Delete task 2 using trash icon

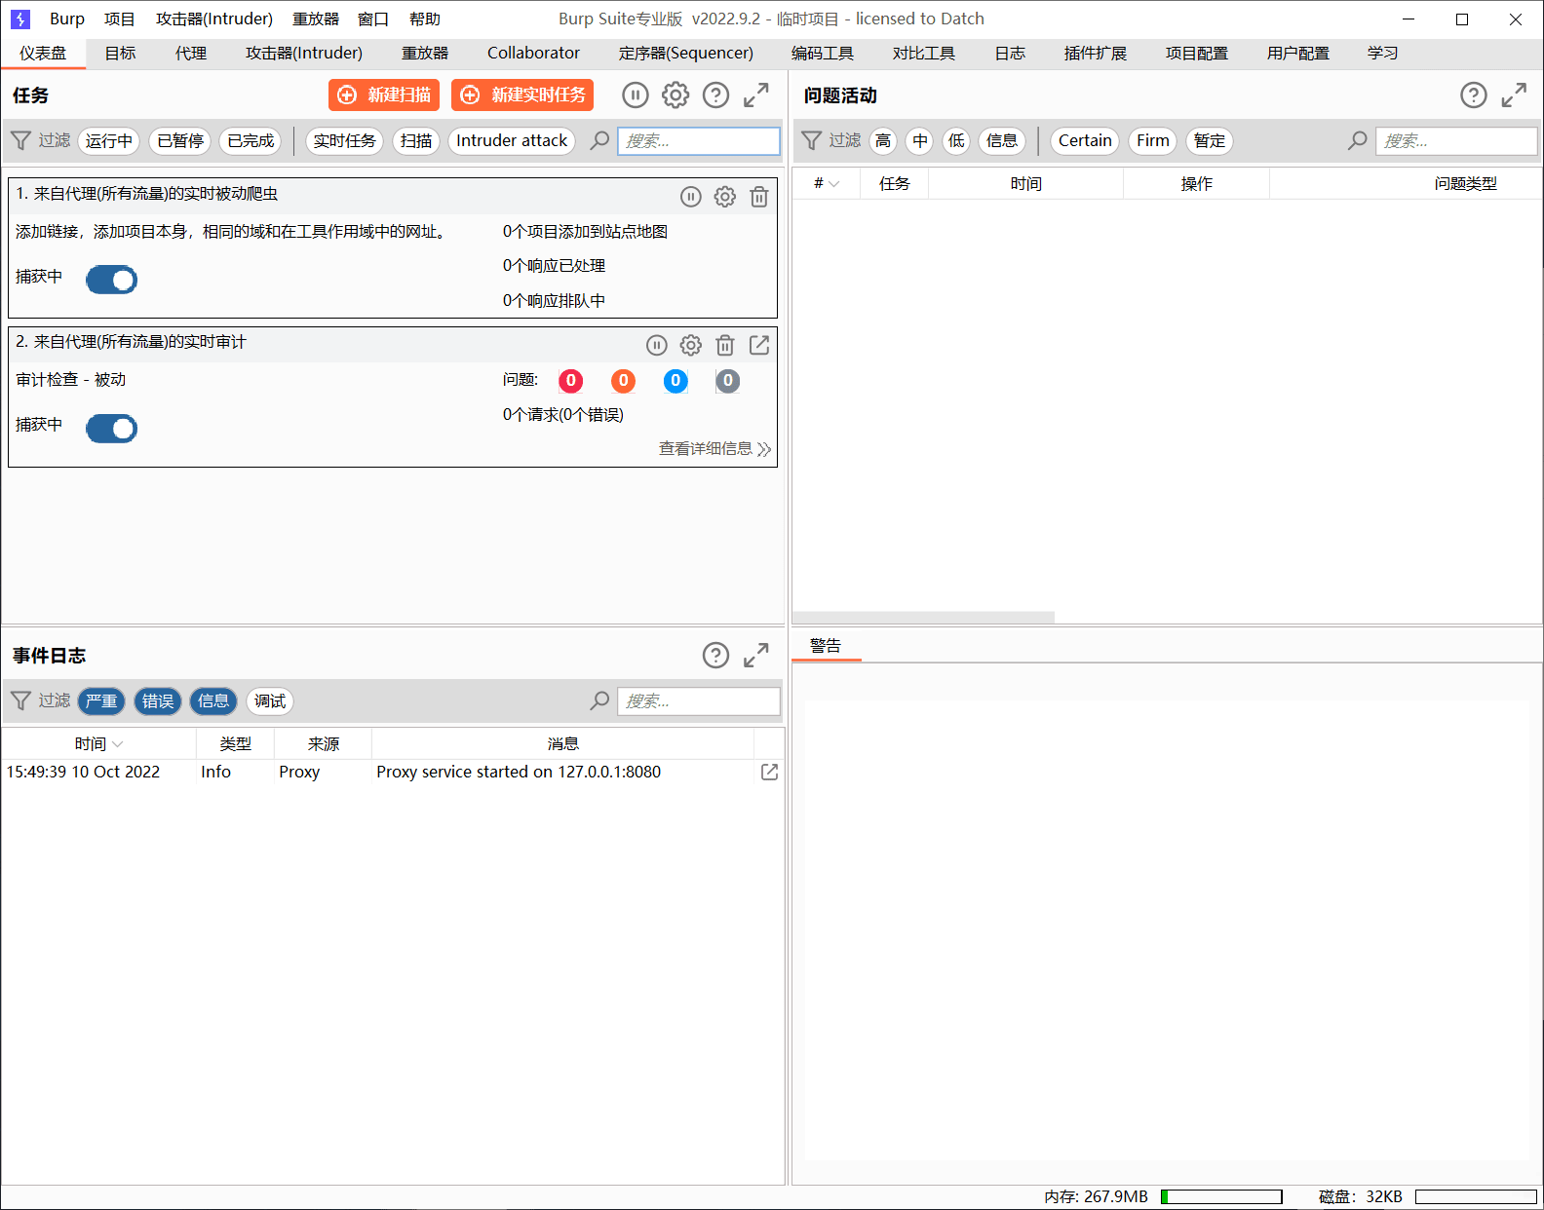point(724,345)
